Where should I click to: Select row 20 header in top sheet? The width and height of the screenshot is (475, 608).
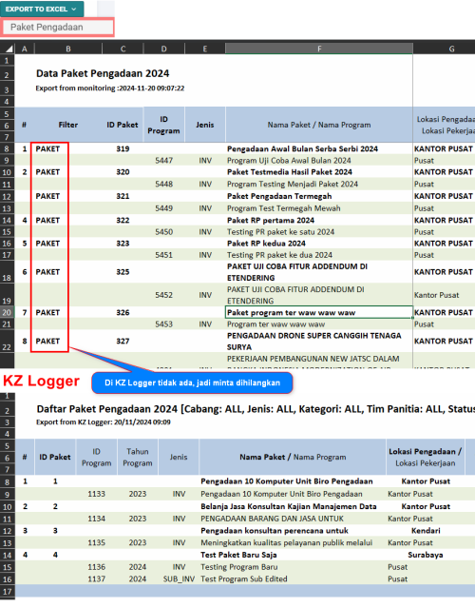(x=7, y=312)
